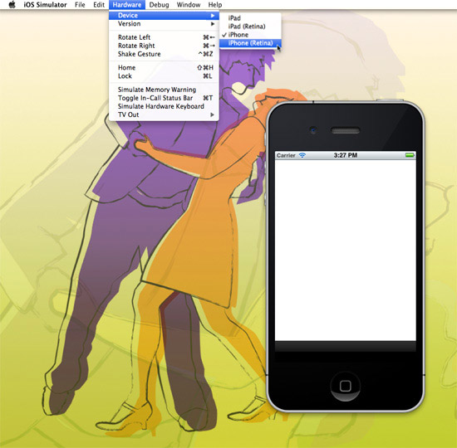Expand the Version submenu
The width and height of the screenshot is (457, 448).
click(164, 24)
